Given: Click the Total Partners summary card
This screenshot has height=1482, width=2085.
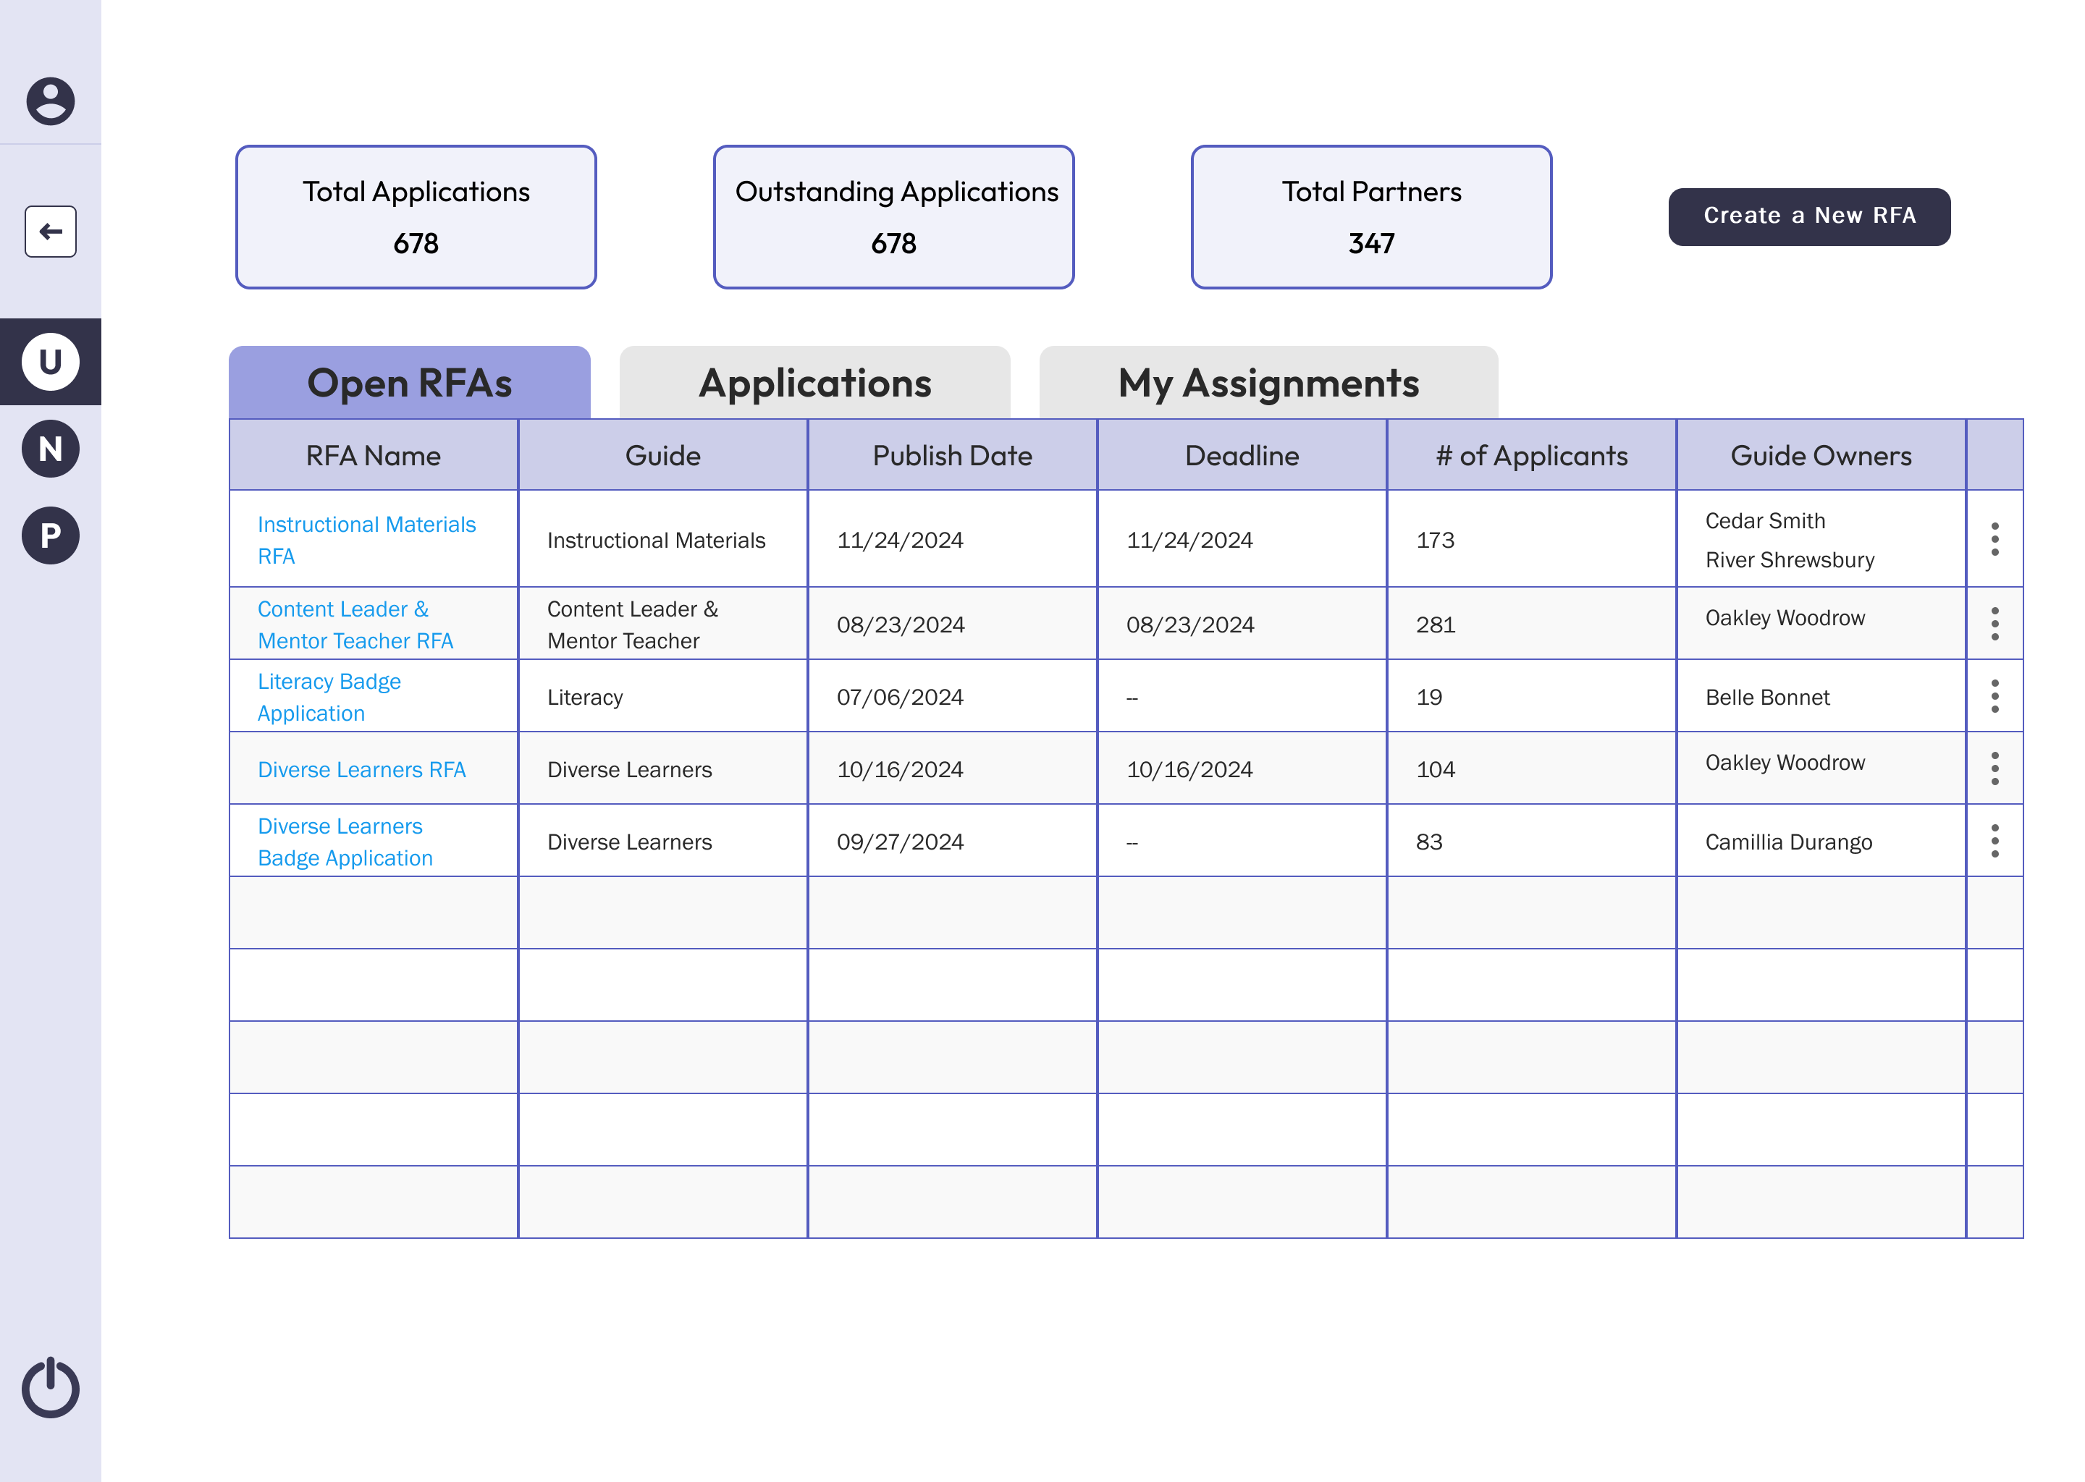Looking at the screenshot, I should [x=1370, y=217].
